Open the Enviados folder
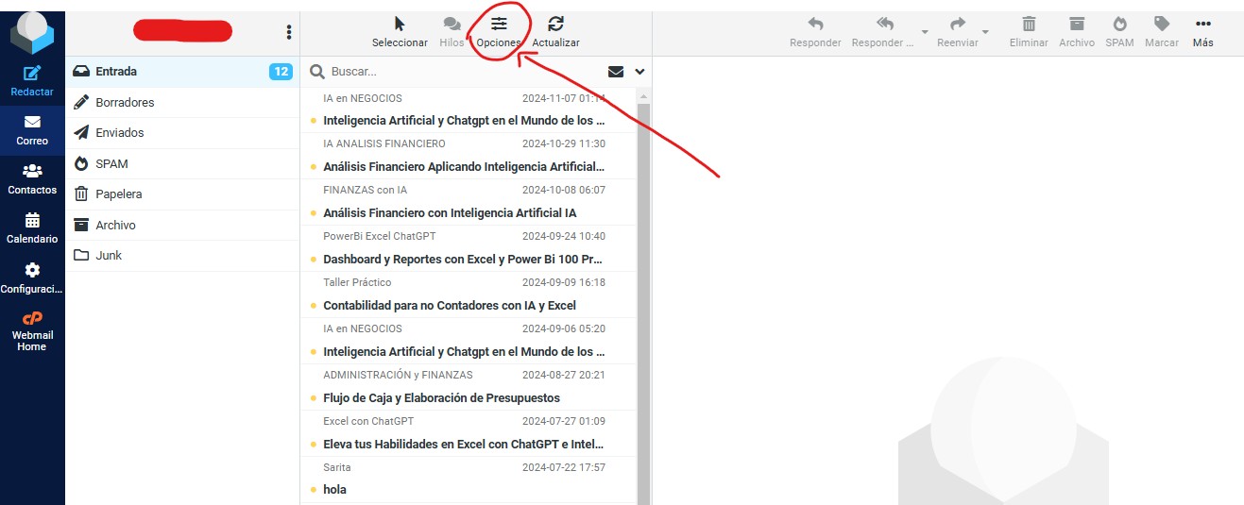 click(182, 133)
